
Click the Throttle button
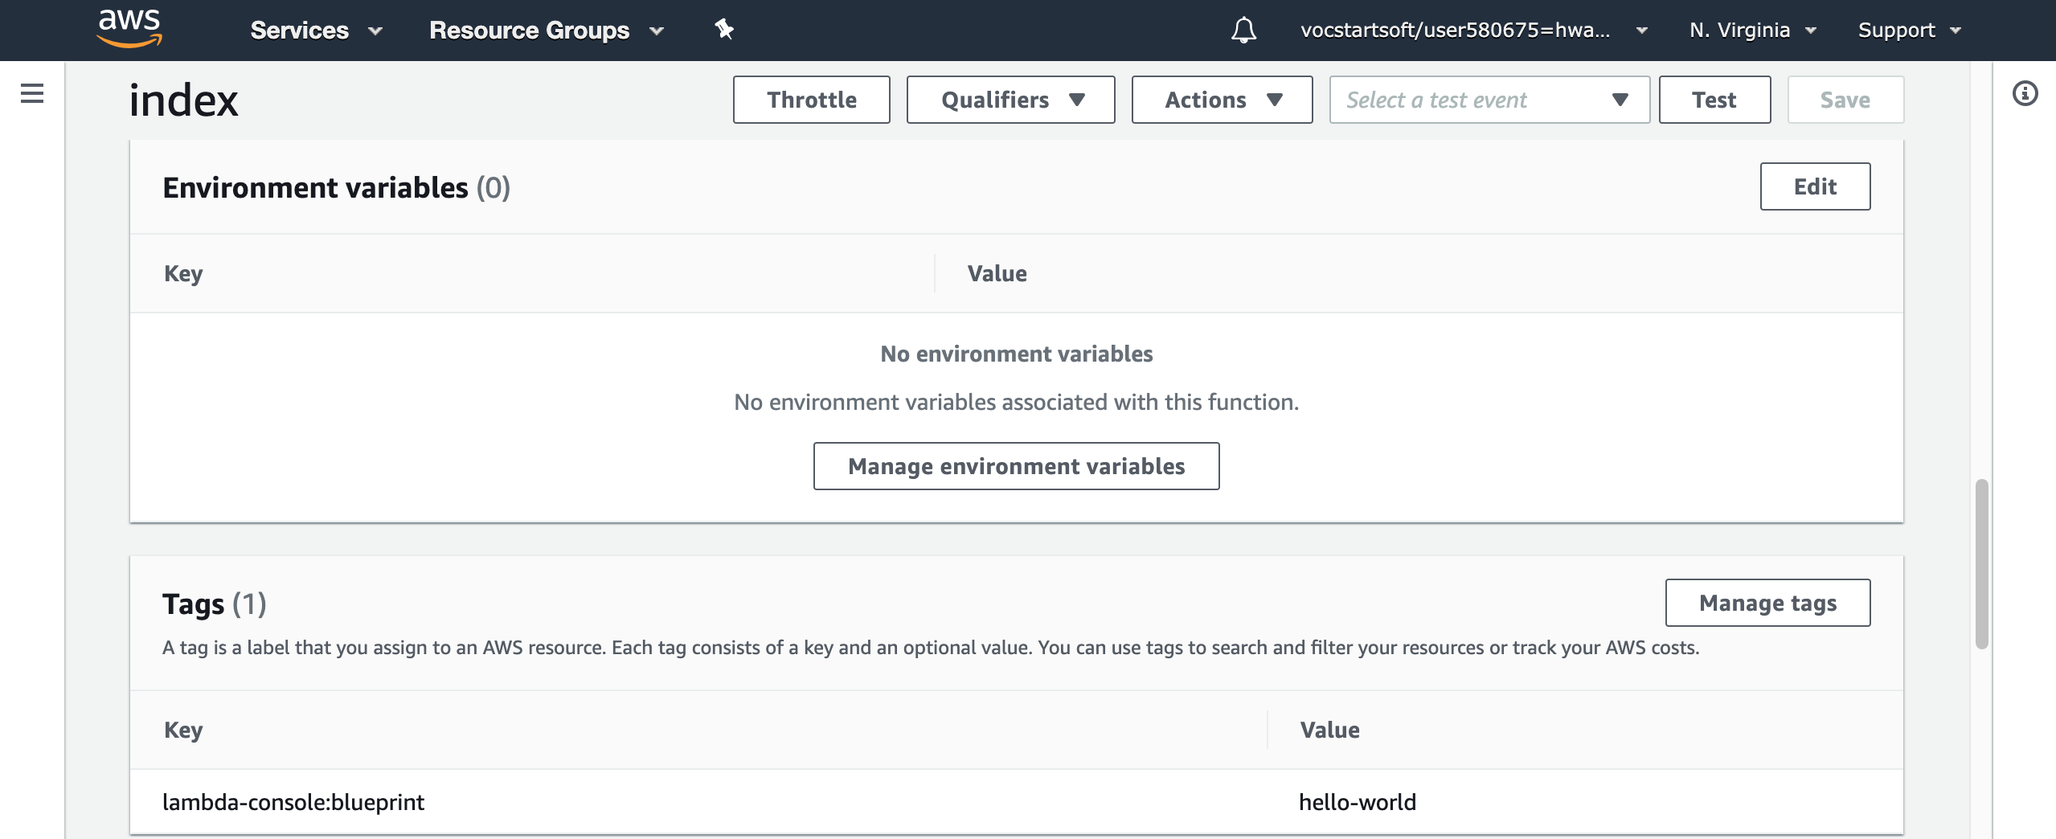tap(811, 100)
